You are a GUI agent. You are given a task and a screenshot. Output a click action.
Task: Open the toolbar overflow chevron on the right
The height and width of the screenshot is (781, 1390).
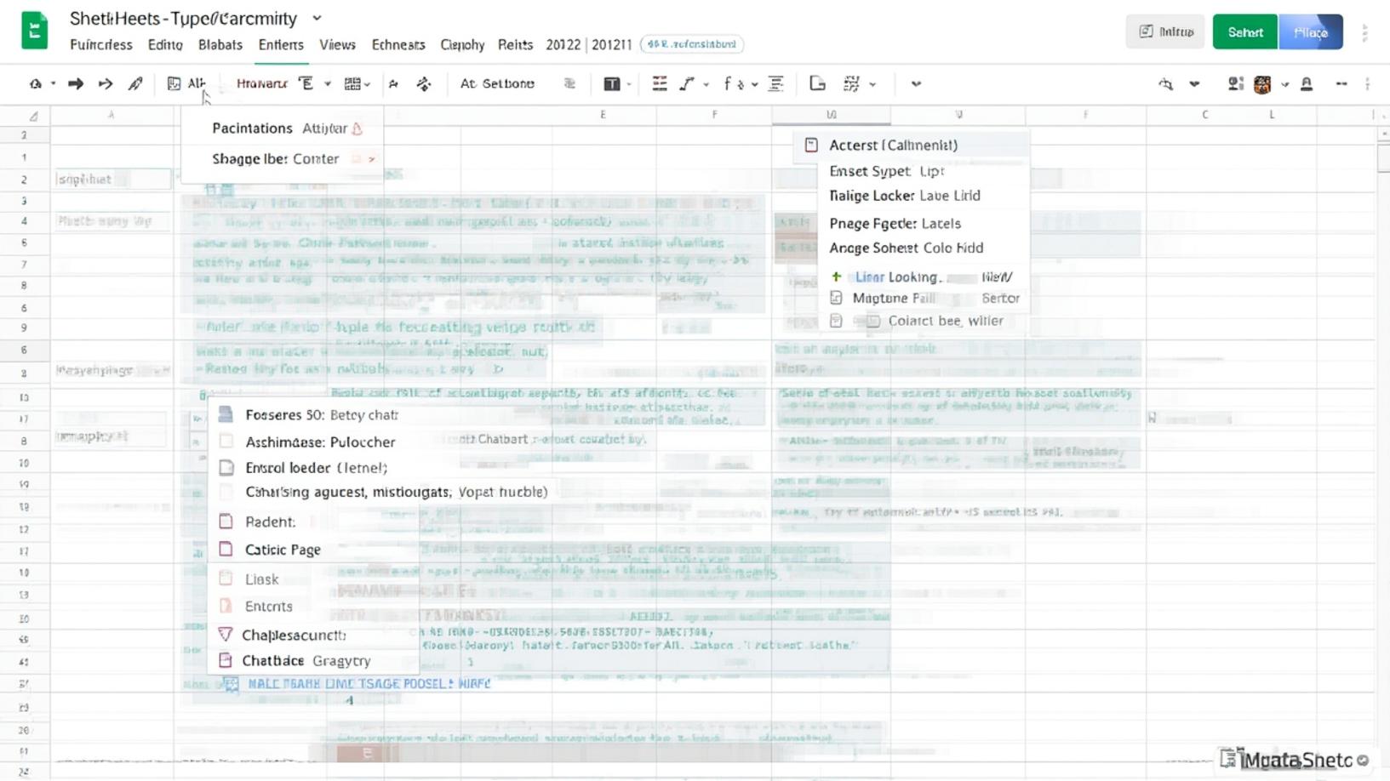point(915,83)
